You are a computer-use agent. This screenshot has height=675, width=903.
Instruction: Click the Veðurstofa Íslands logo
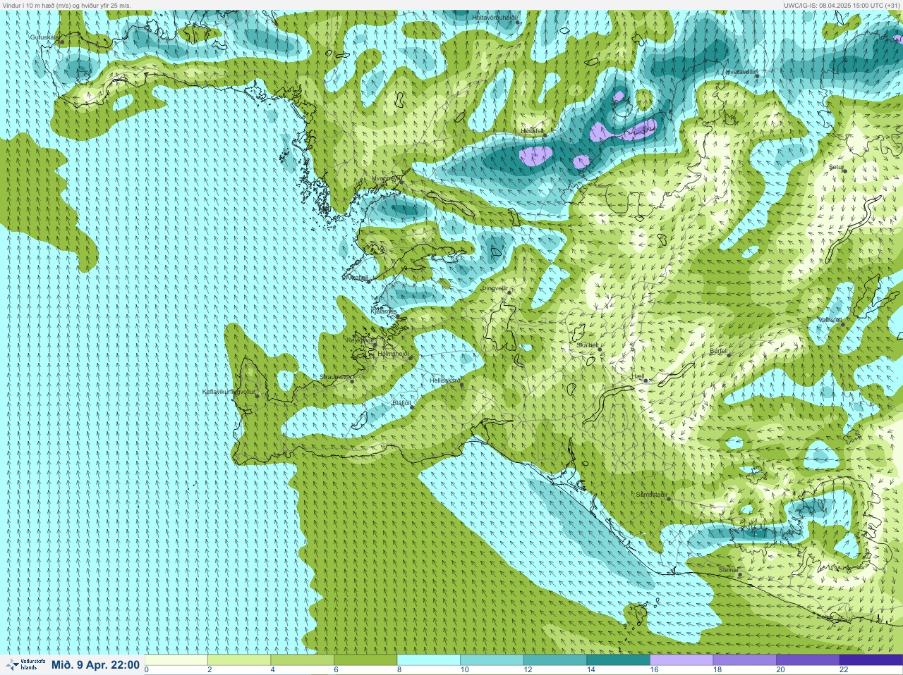[24, 664]
